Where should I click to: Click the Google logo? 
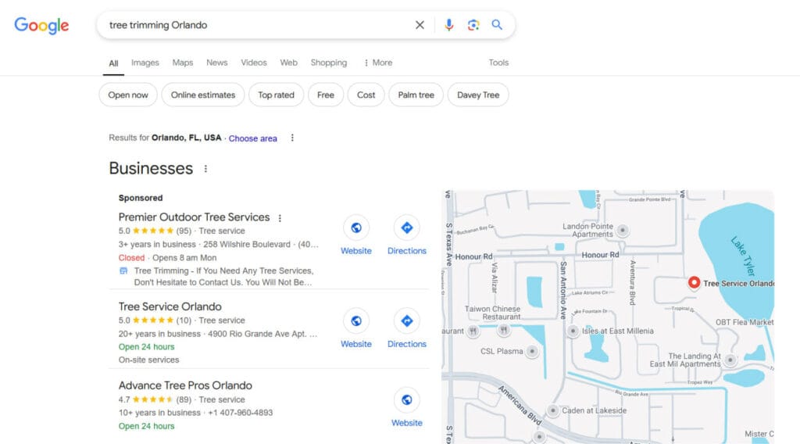[x=41, y=26]
